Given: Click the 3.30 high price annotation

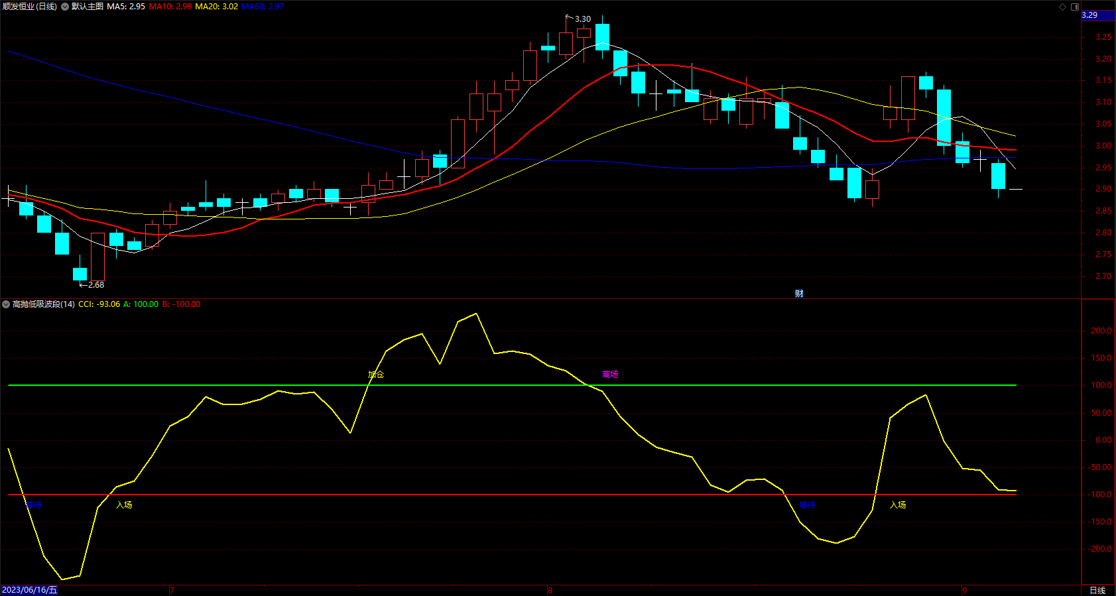Looking at the screenshot, I should pyautogui.click(x=582, y=19).
